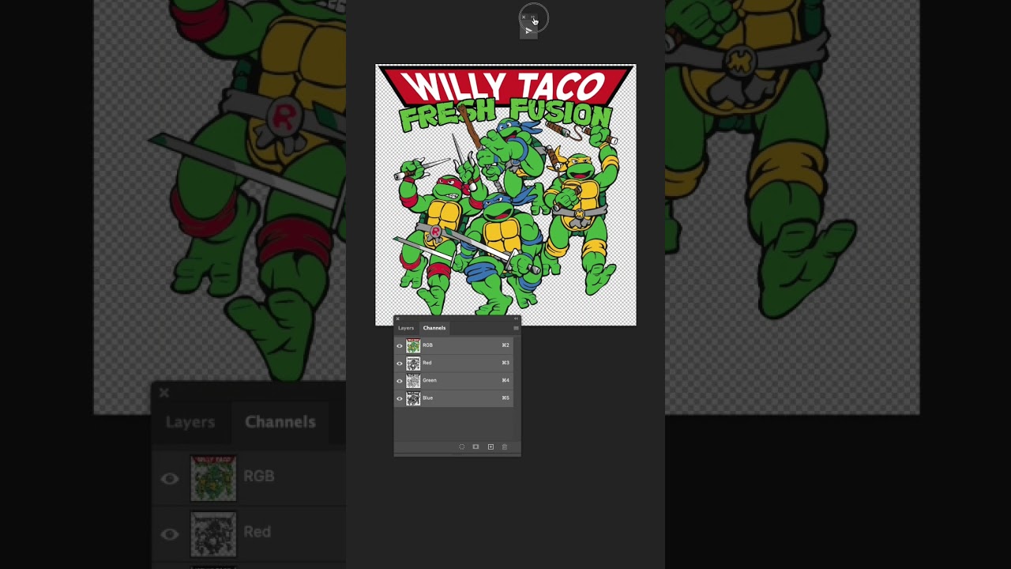Open the Actions play icon in collapsed dock
Viewport: 1011px width, 569px height.
tap(528, 31)
